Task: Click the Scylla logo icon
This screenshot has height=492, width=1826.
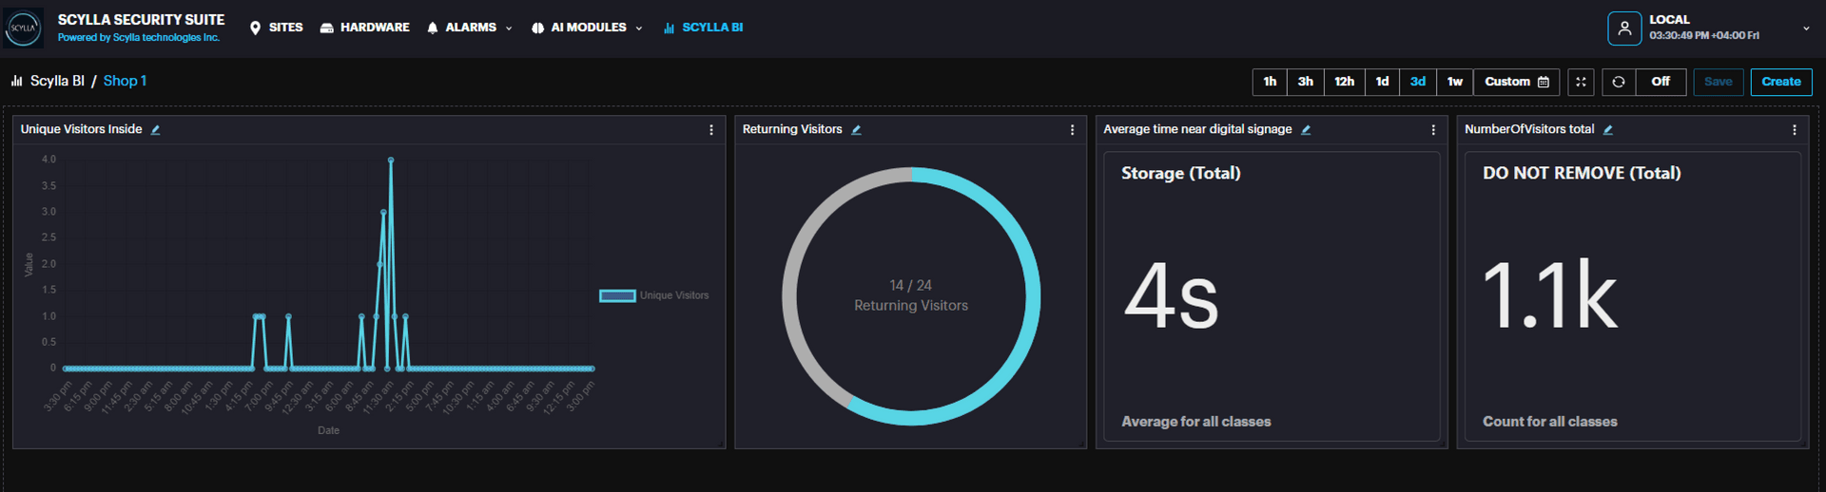Action: tap(23, 28)
